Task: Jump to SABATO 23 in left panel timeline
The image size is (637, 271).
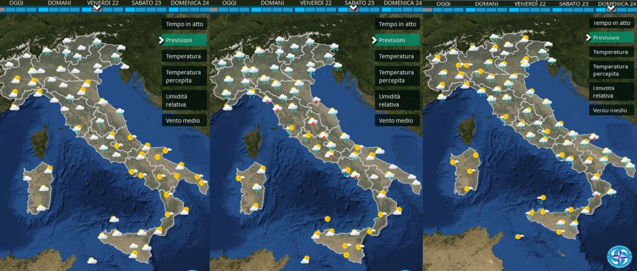Action: [147, 3]
